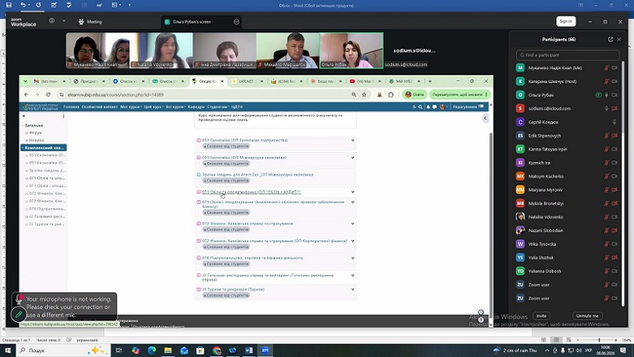The image size is (634, 357).
Task: Toggle the microphone icon for Ольга Рубан
Action: point(607,95)
